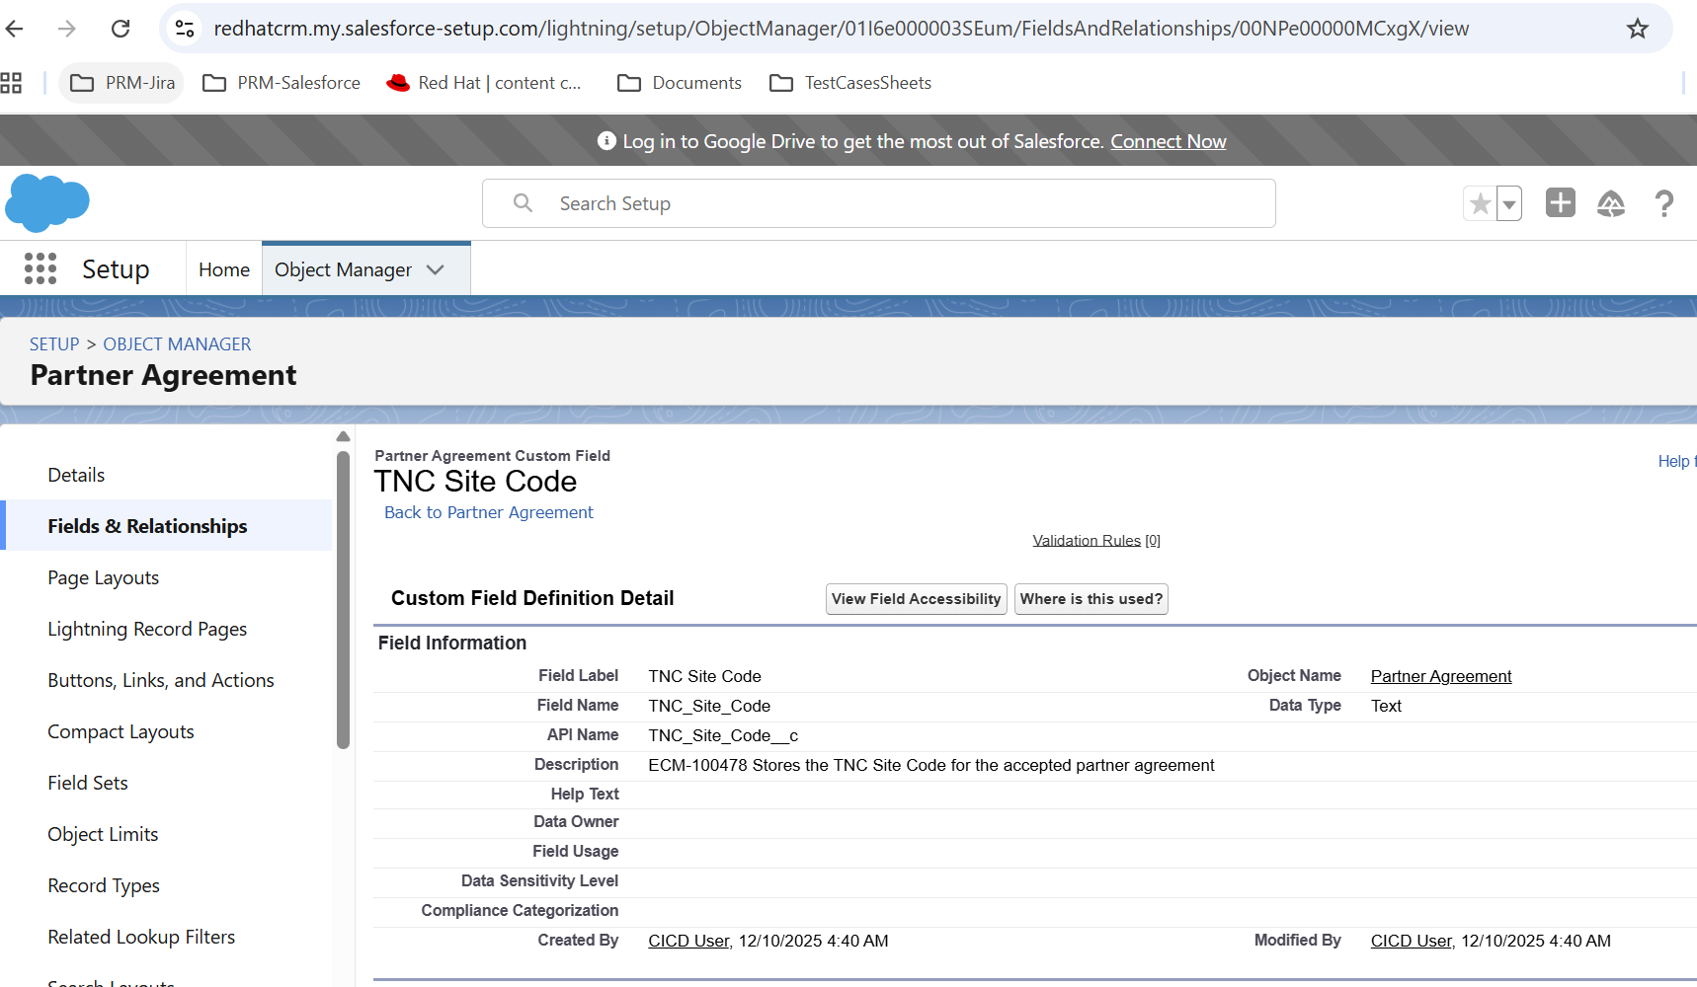Click the Salesforce cloud logo

tap(47, 203)
